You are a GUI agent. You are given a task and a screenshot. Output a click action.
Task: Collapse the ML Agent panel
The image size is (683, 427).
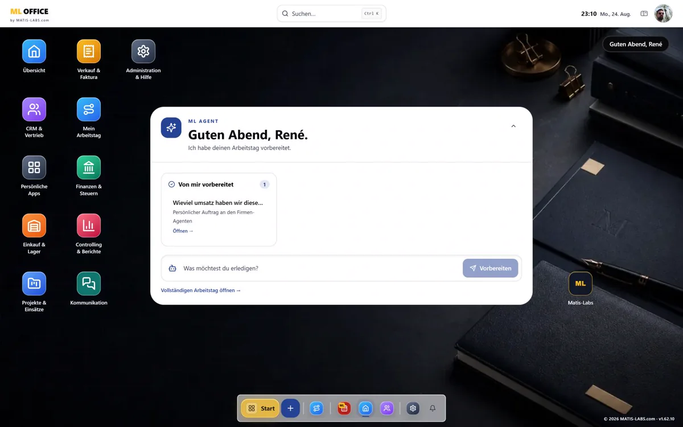tap(513, 126)
